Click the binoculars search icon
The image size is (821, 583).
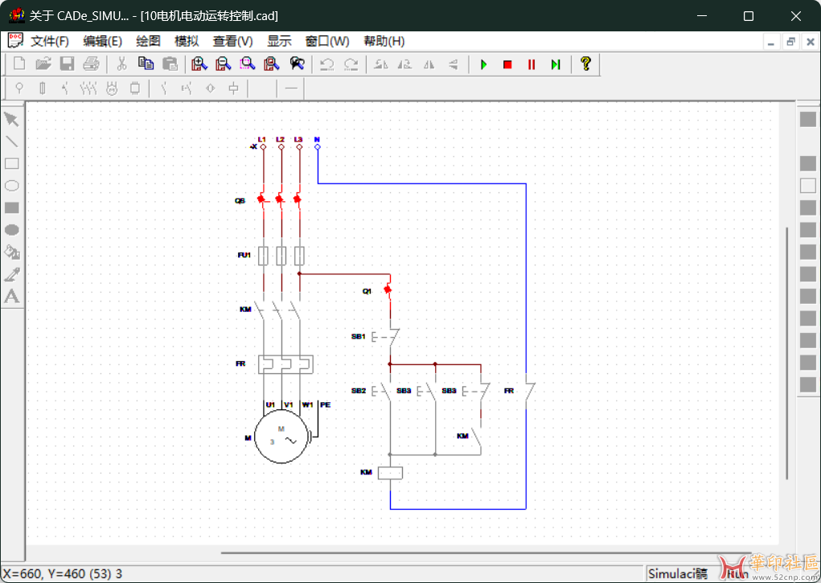[297, 64]
